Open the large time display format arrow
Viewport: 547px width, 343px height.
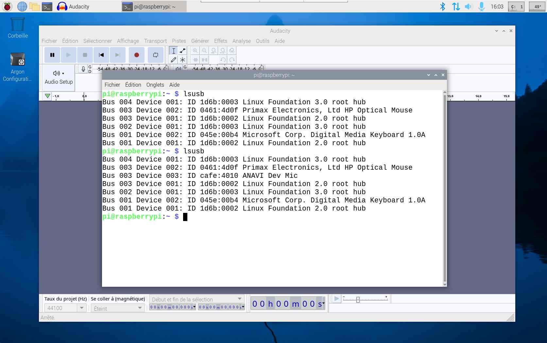click(x=323, y=303)
